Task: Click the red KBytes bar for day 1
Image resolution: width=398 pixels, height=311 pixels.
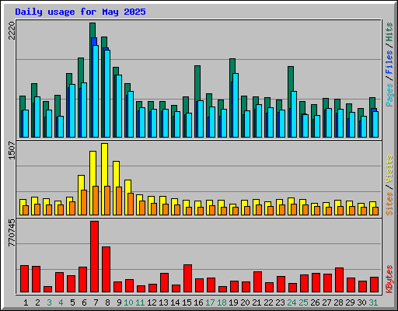Action: [24, 279]
